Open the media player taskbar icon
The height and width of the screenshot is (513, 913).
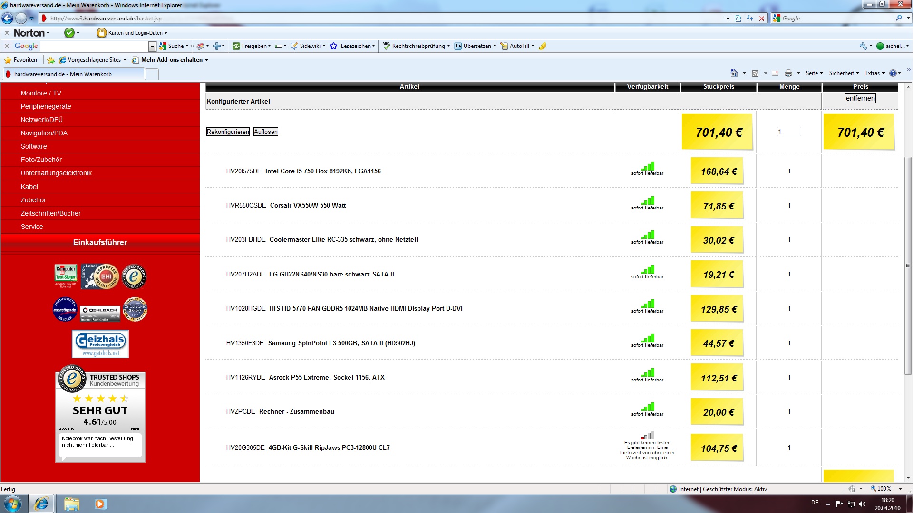[x=100, y=503]
